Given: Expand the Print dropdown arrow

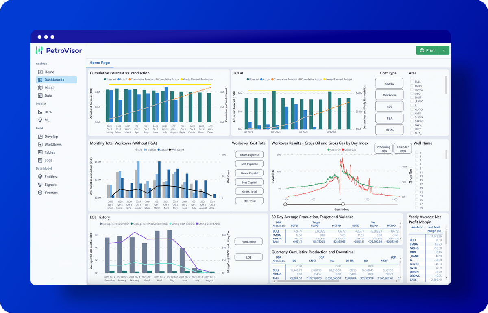Looking at the screenshot, I should (444, 50).
